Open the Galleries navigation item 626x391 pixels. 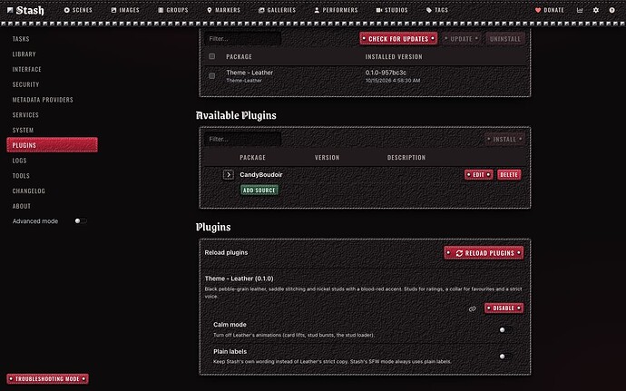click(277, 10)
